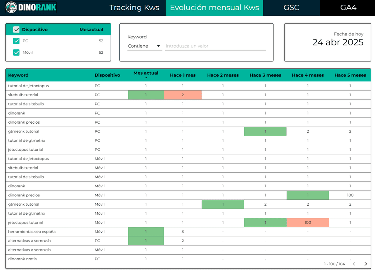Select 'dinorank precios' PC keyword
The height and width of the screenshot is (270, 375).
pyautogui.click(x=24, y=122)
